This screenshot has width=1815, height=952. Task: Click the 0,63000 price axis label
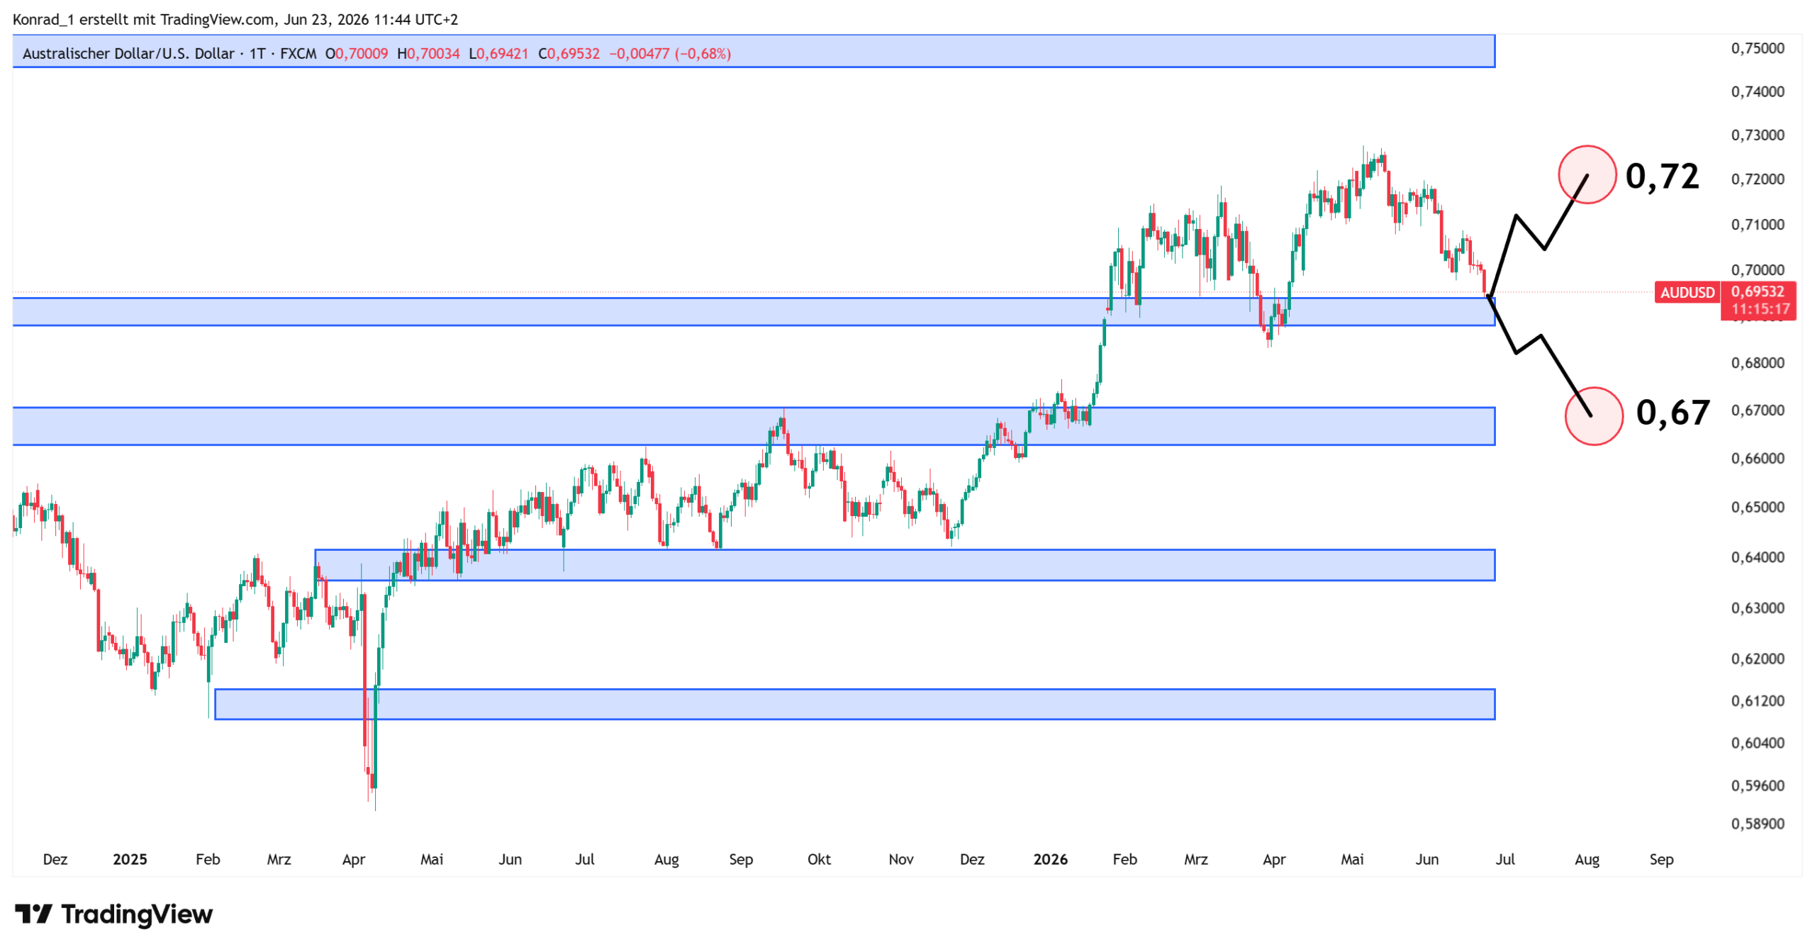[x=1758, y=607]
